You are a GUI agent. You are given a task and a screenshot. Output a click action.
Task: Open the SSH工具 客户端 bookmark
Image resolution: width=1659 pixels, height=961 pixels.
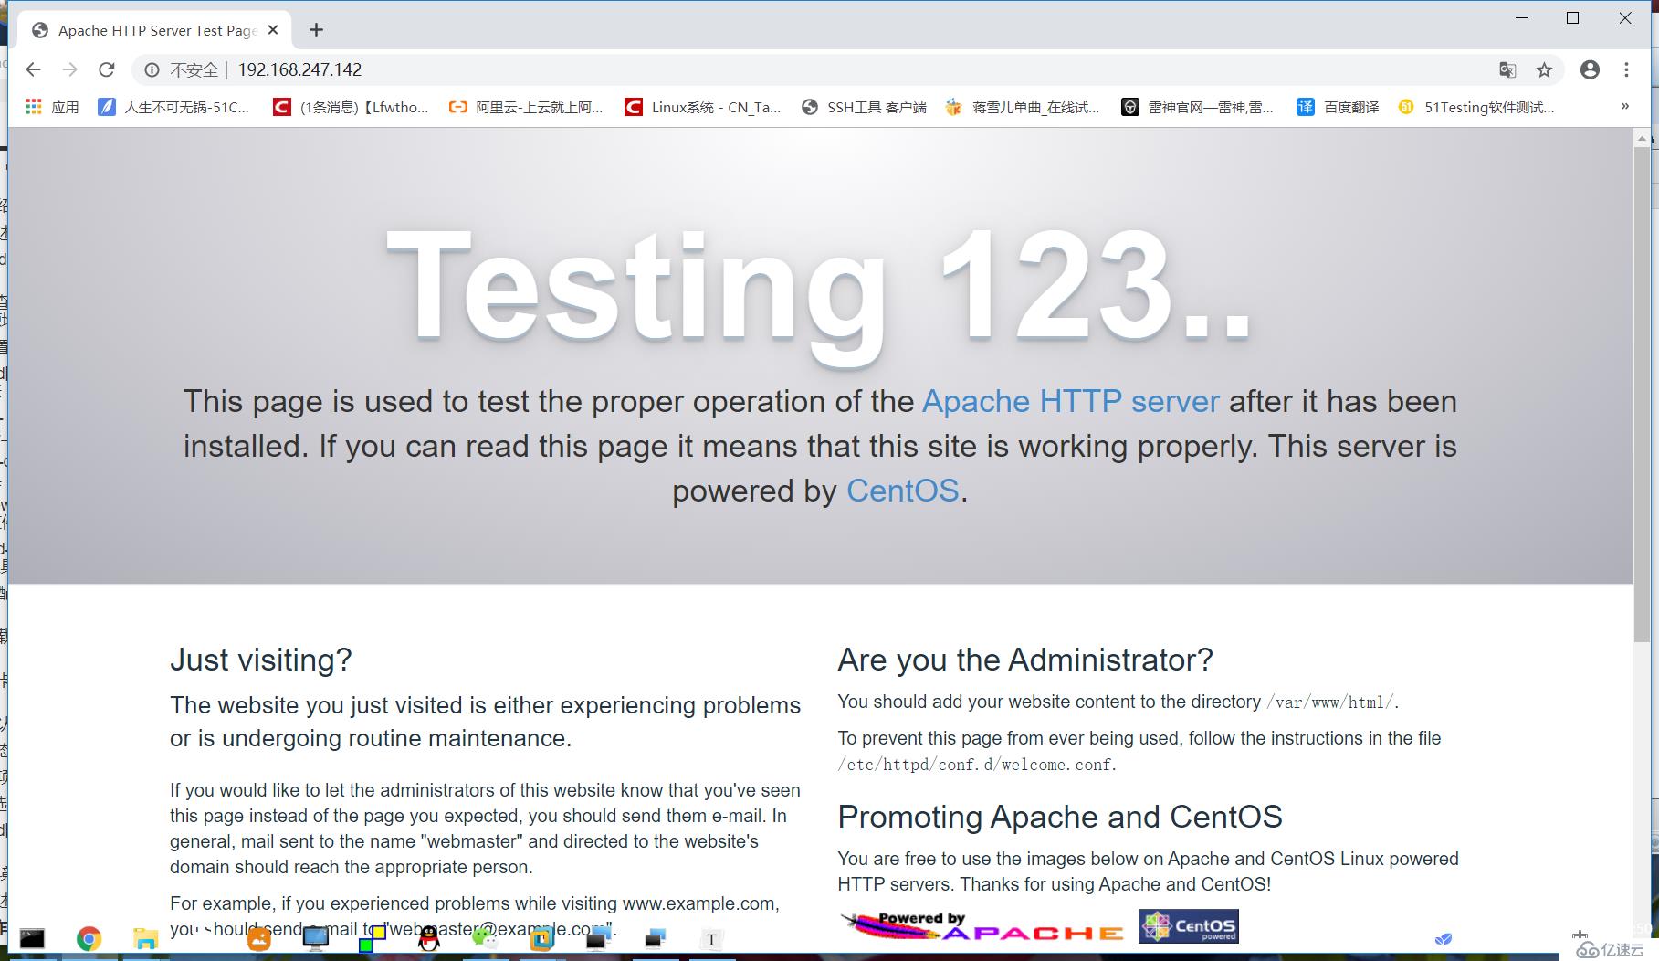click(x=864, y=107)
